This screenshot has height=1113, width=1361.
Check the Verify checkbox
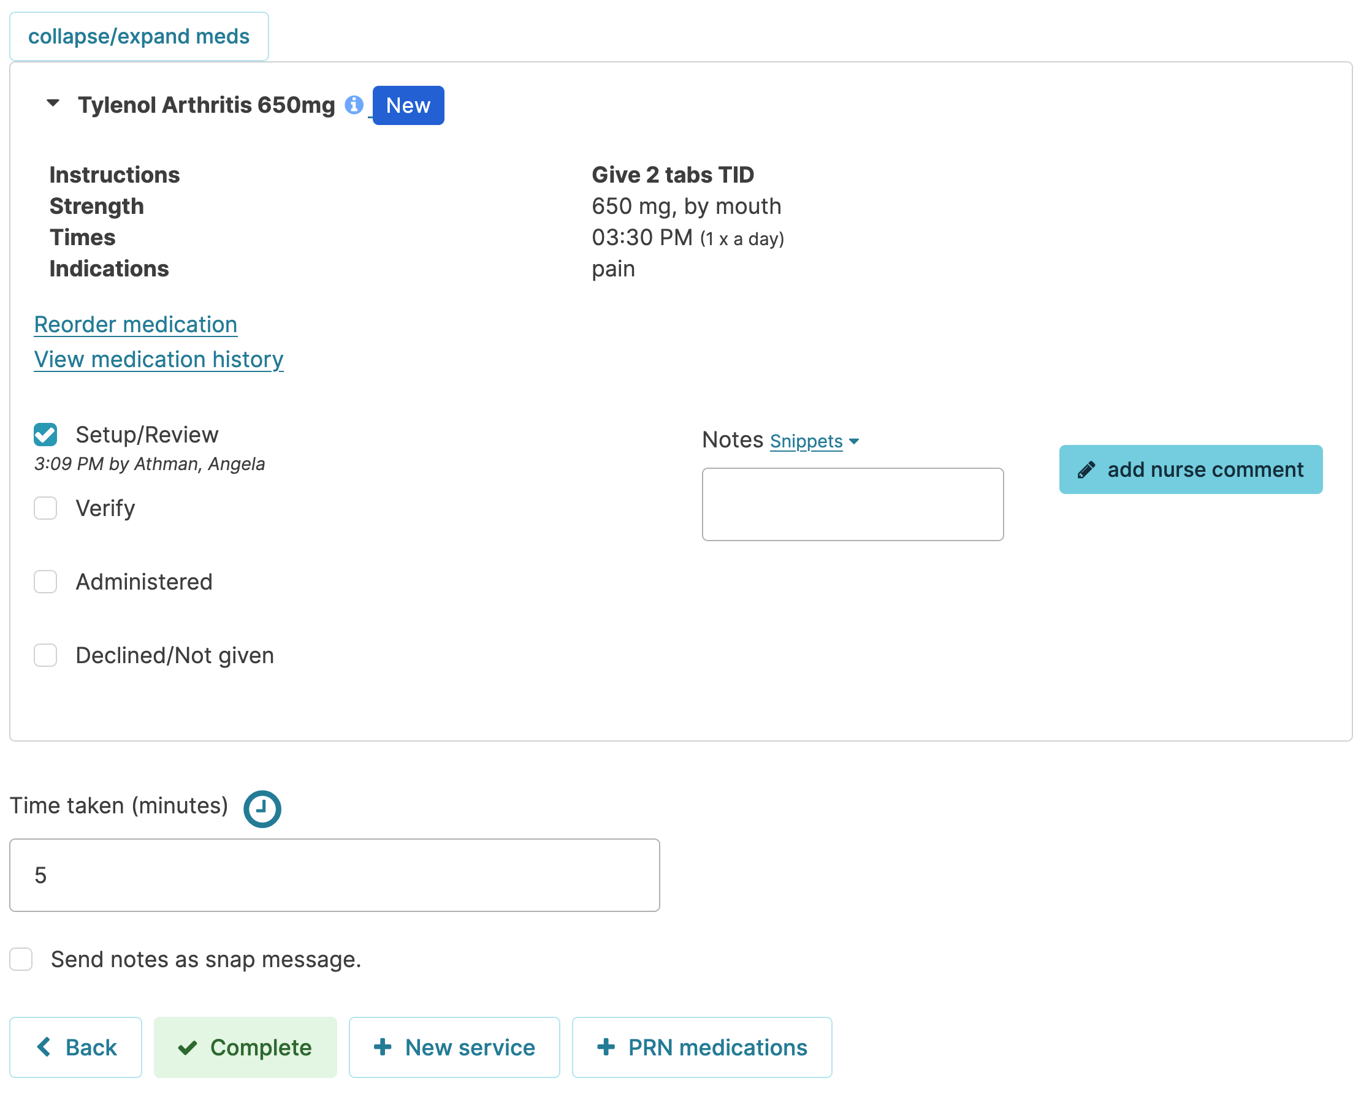(x=45, y=509)
